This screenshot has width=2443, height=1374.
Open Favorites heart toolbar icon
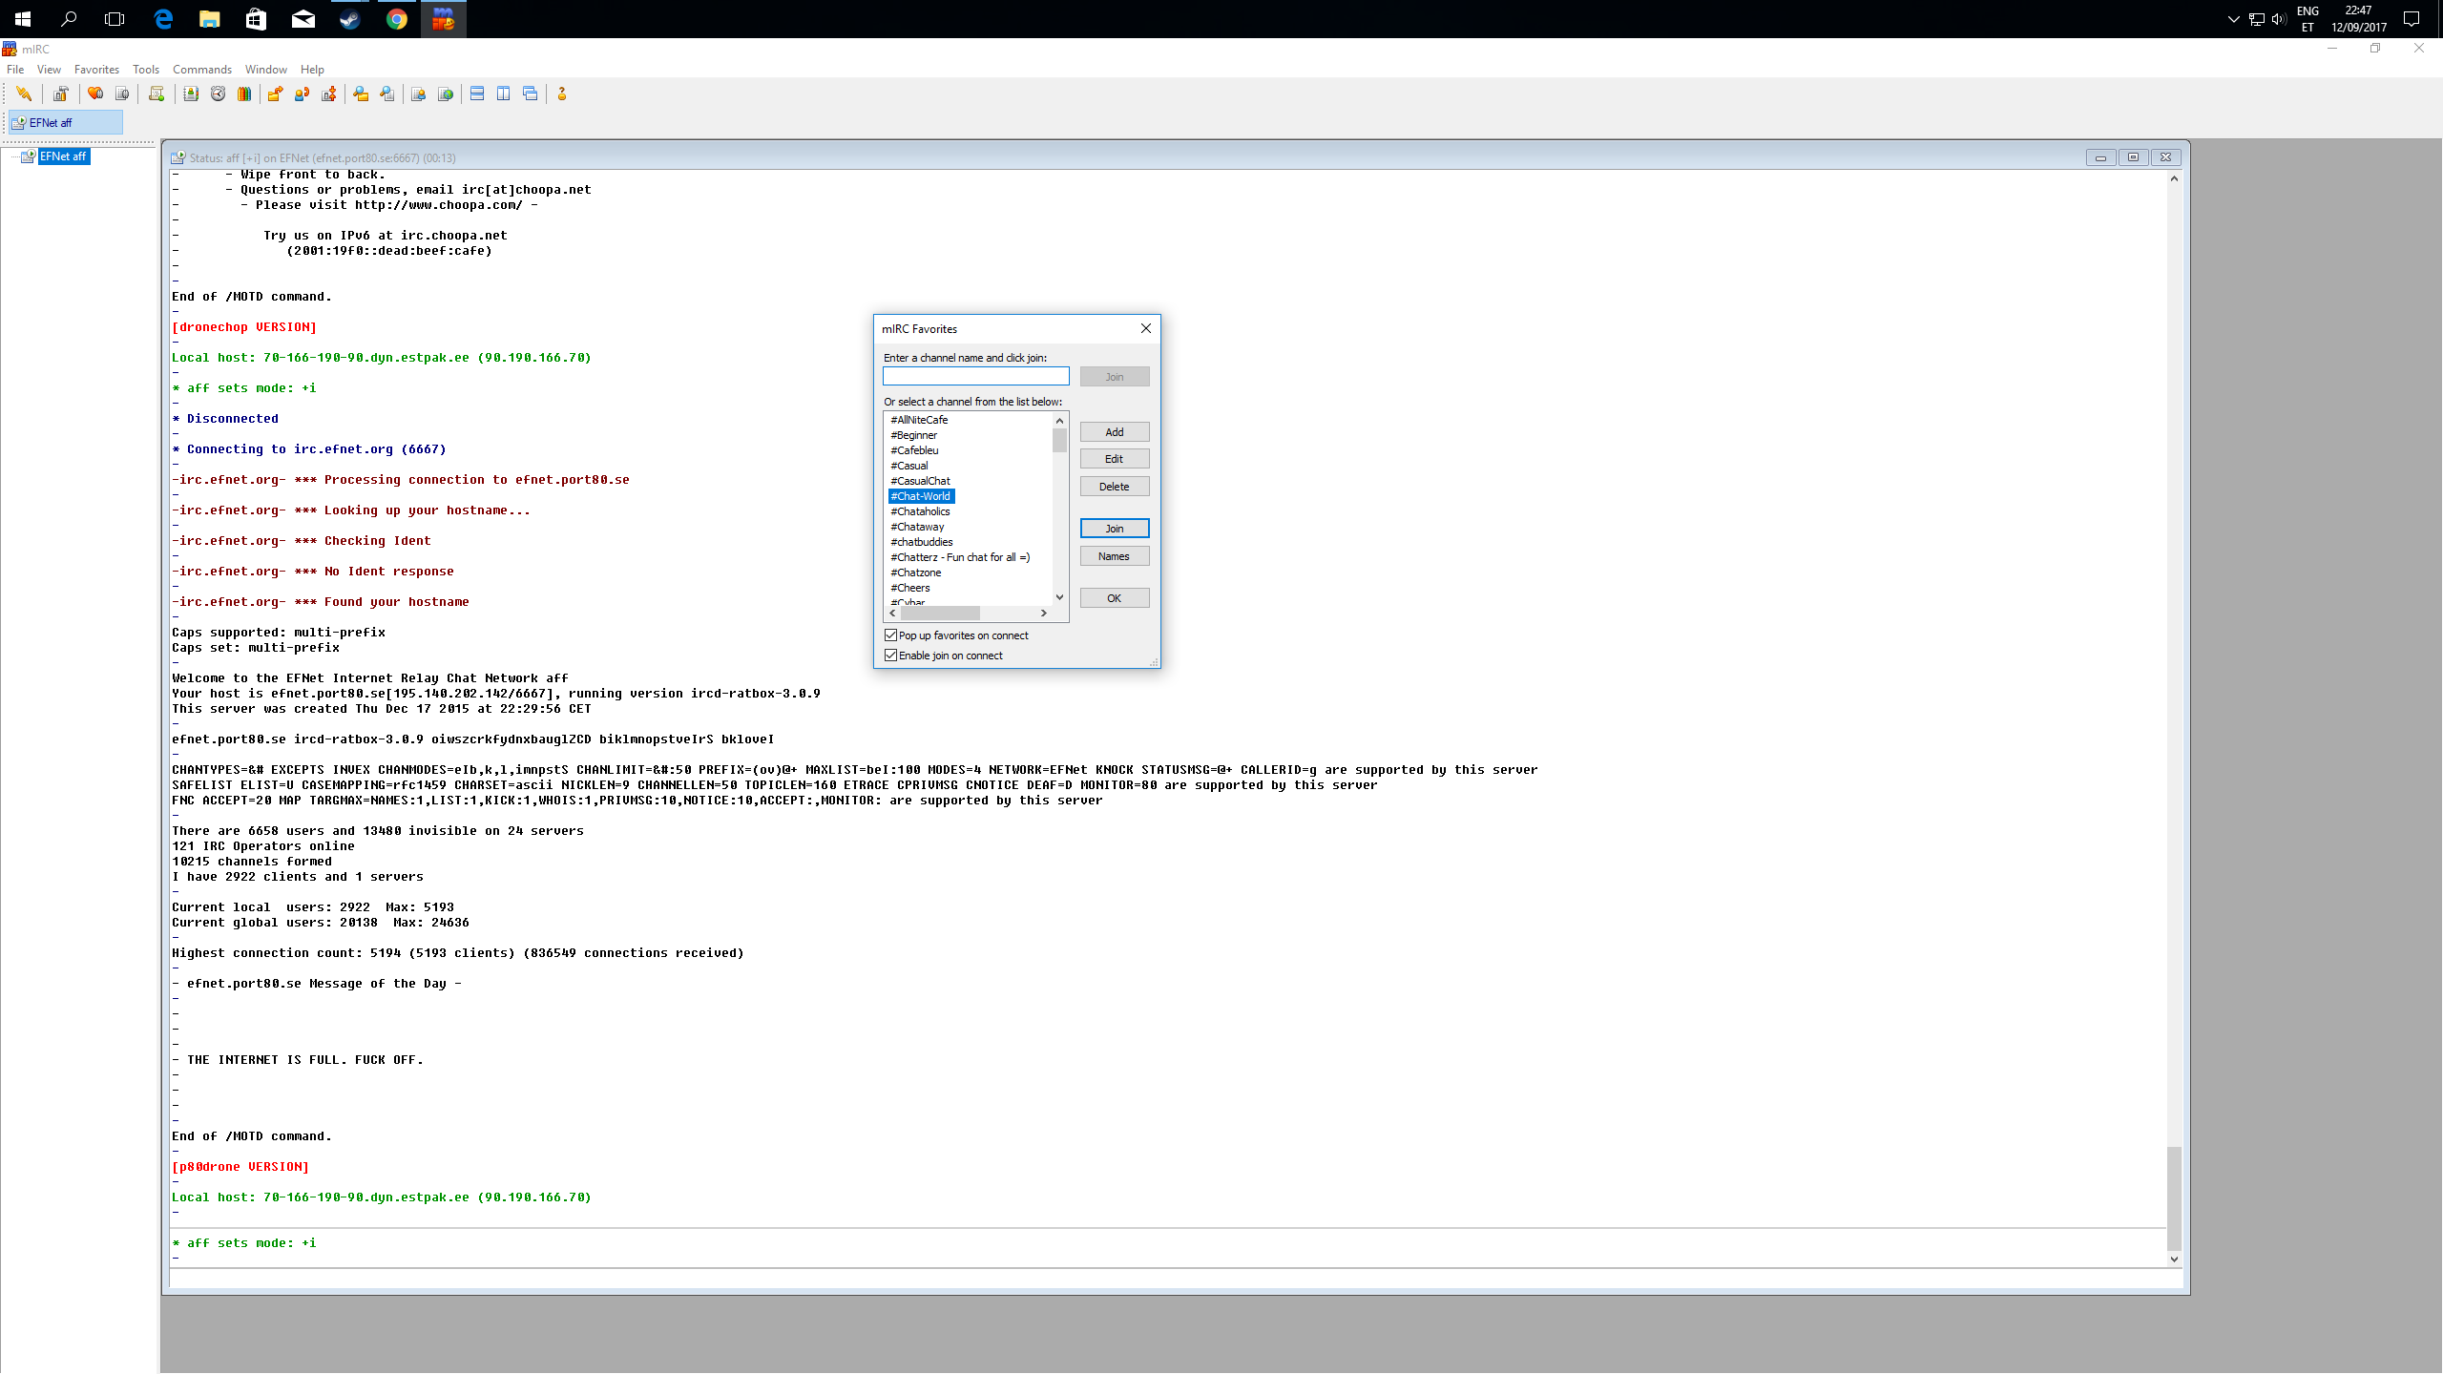tap(94, 94)
